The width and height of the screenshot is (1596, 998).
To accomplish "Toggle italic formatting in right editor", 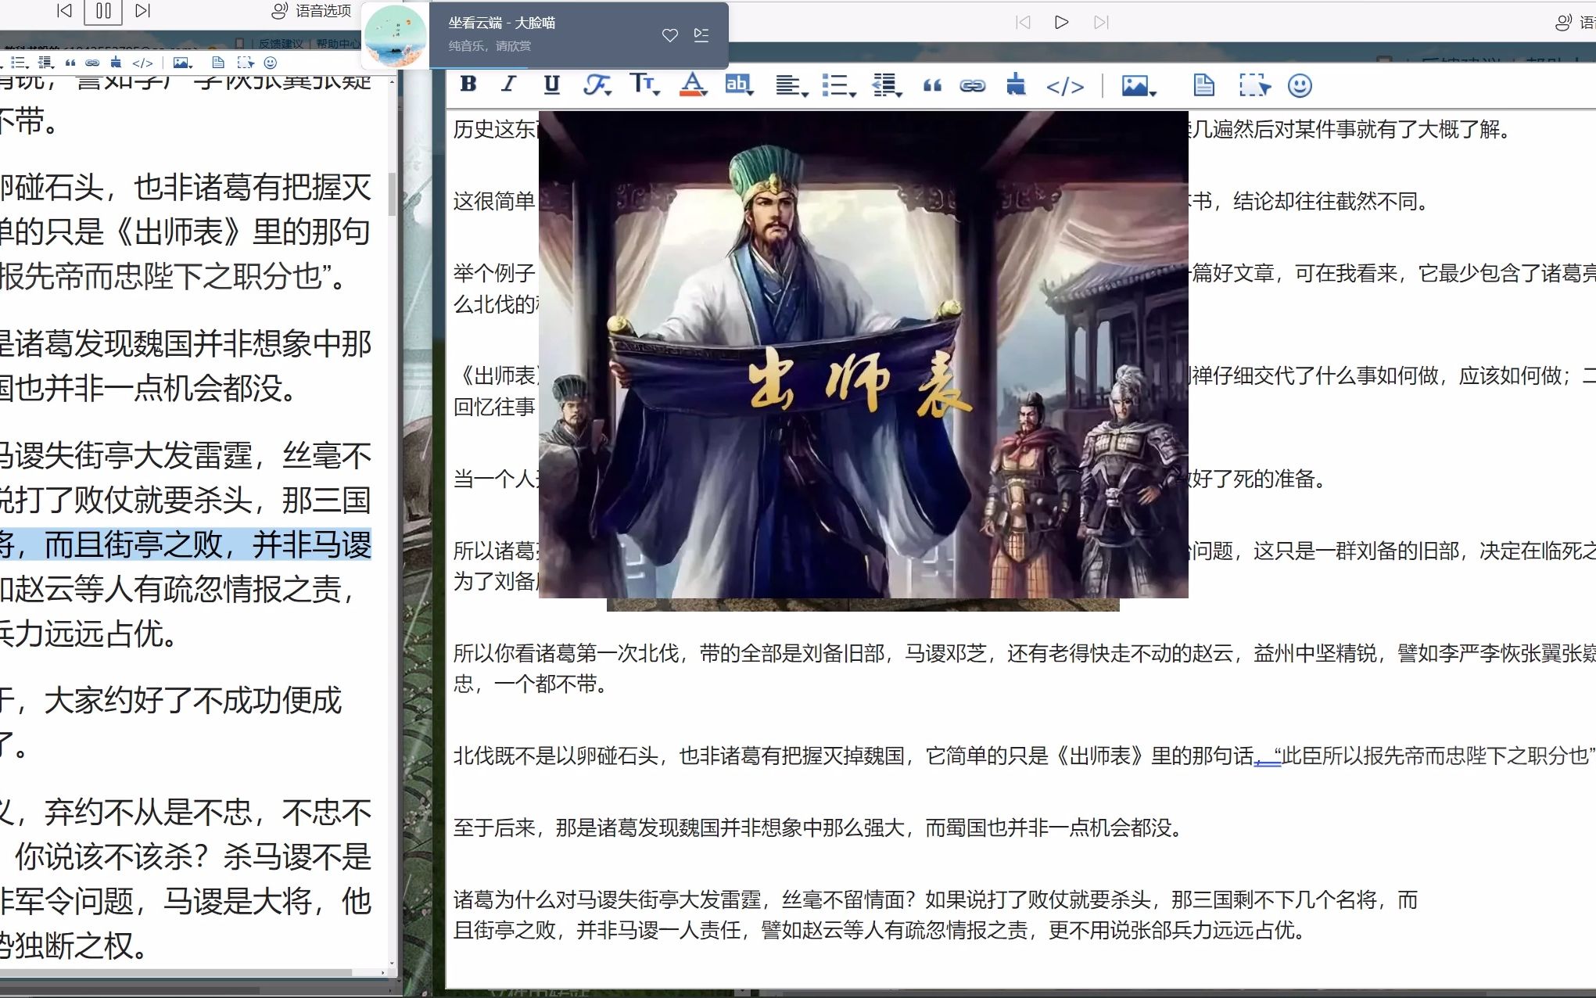I will tap(509, 84).
